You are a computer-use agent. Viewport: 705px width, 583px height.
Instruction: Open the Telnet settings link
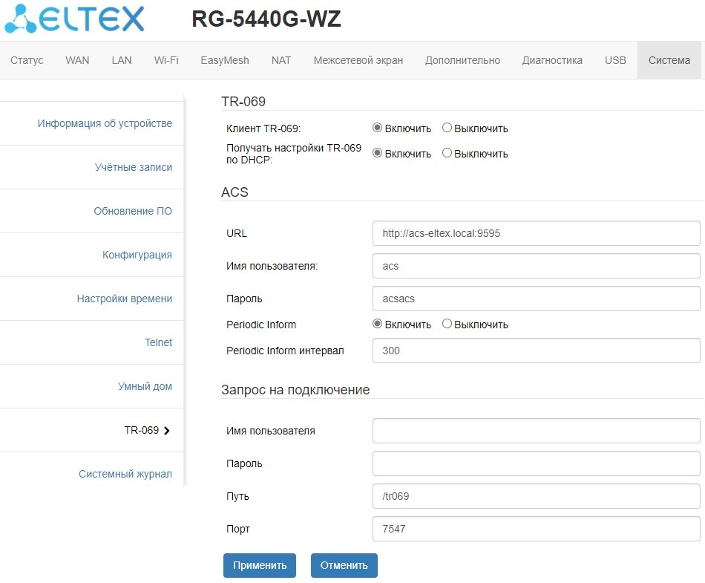158,342
